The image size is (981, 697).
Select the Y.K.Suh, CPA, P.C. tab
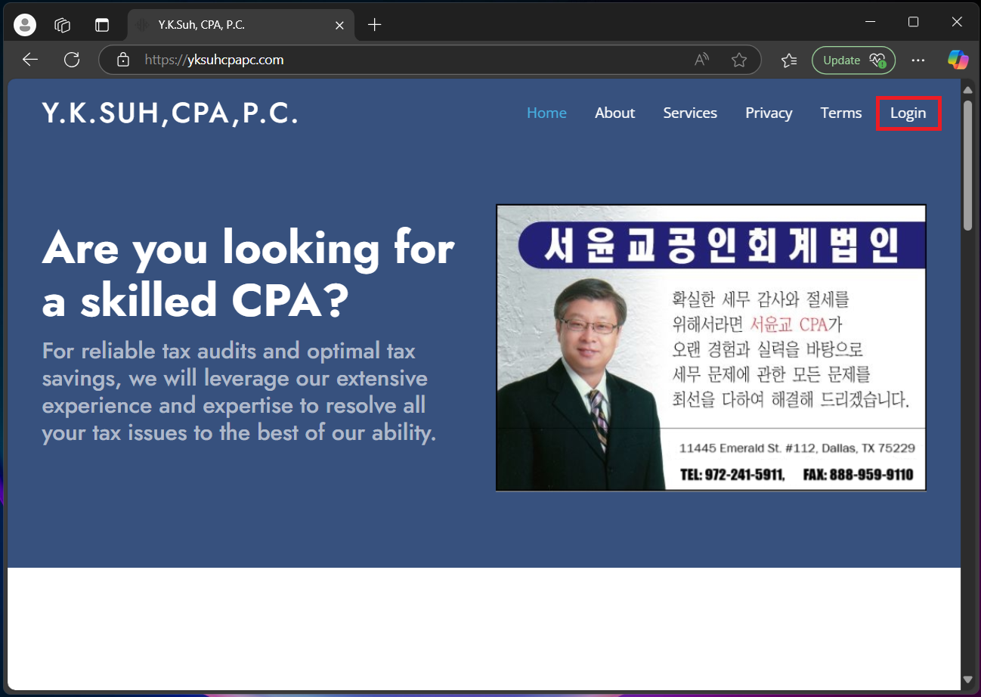(240, 25)
